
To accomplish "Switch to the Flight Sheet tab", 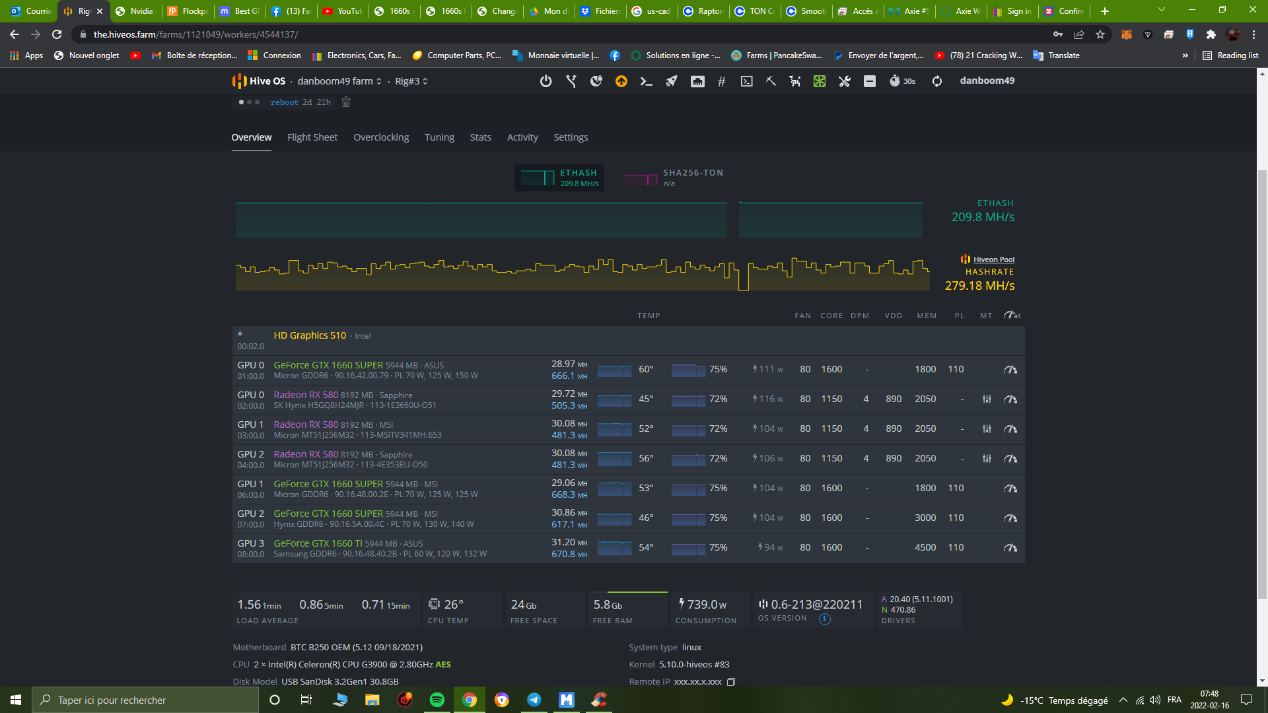I will [x=312, y=137].
